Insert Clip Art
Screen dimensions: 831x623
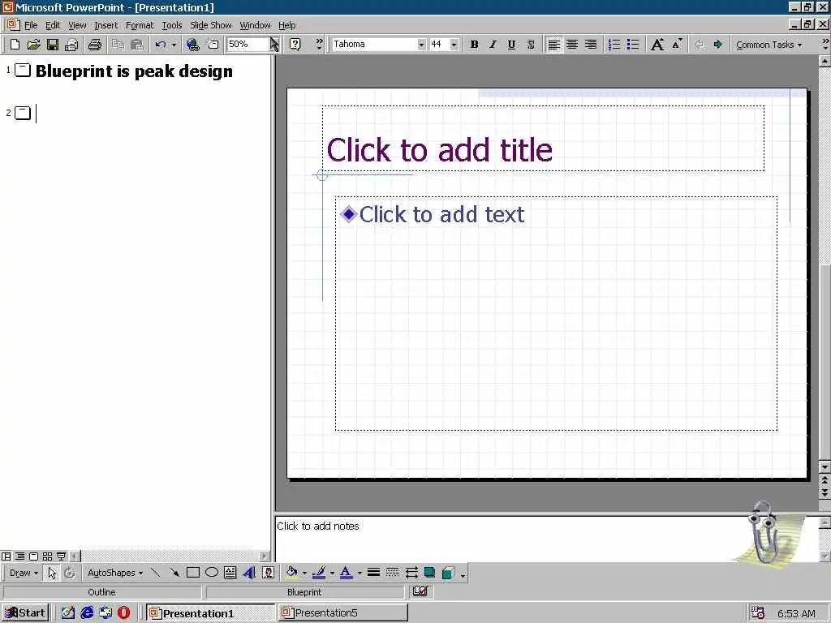pos(268,573)
